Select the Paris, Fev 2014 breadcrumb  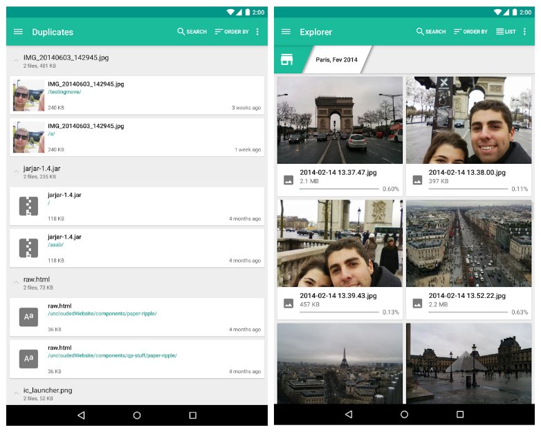click(336, 59)
